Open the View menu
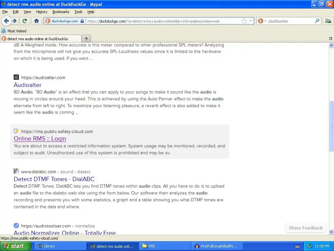This screenshot has width=334, height=251. pos(27,12)
